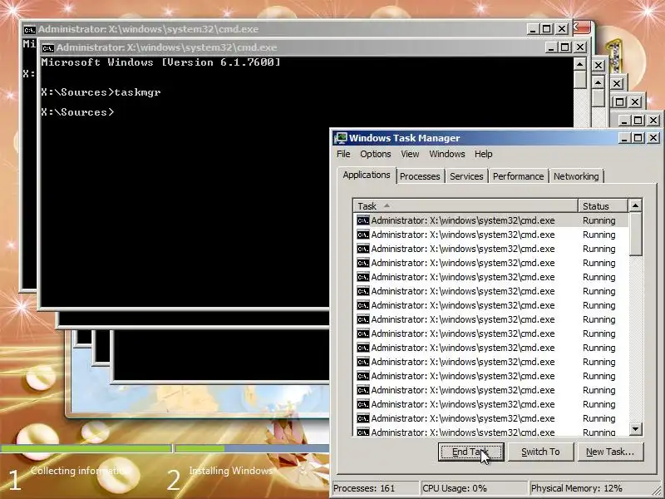Open the Options menu in Task Manager

tap(376, 154)
